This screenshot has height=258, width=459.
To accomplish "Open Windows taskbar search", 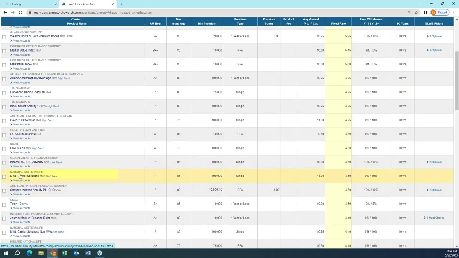I will click(x=17, y=253).
